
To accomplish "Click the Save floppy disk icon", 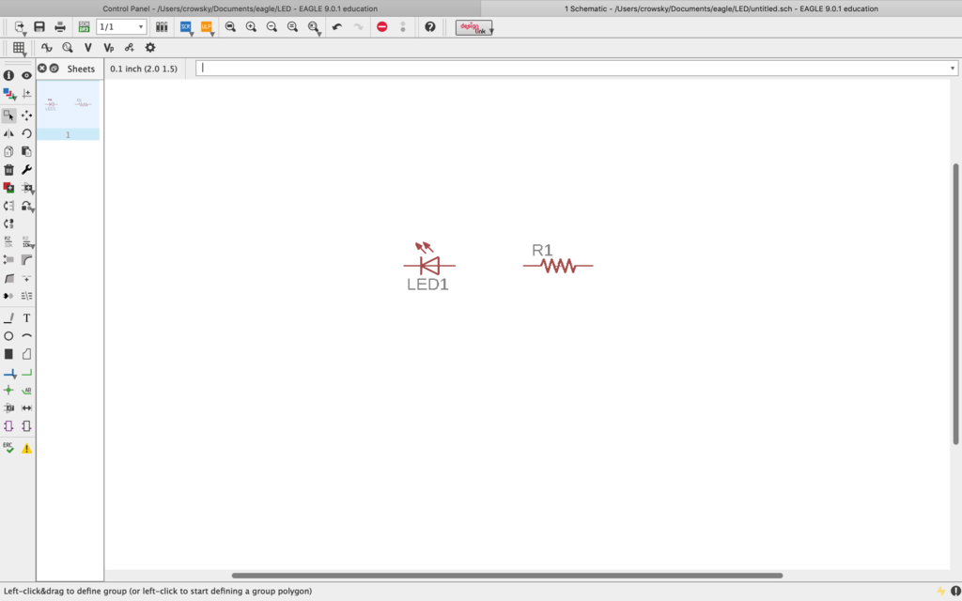I will (x=39, y=27).
